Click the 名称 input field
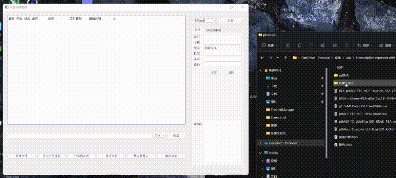The height and width of the screenshot is (178, 396). coord(223,42)
